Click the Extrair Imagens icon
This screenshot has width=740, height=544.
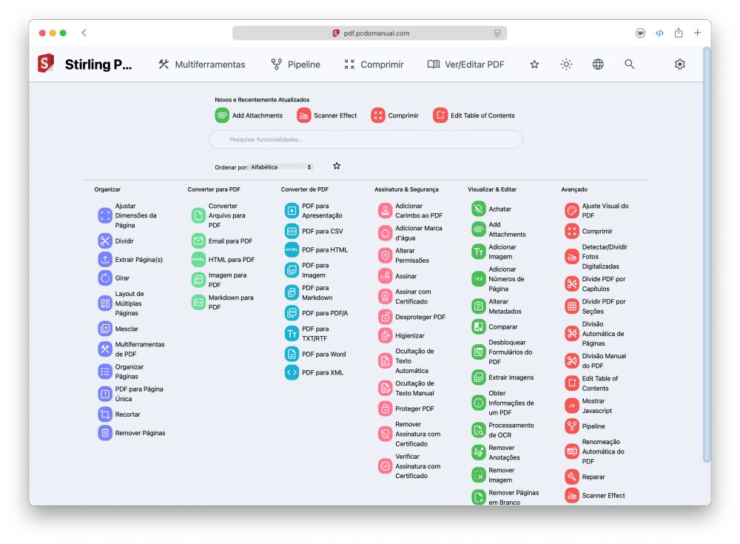[x=479, y=377]
